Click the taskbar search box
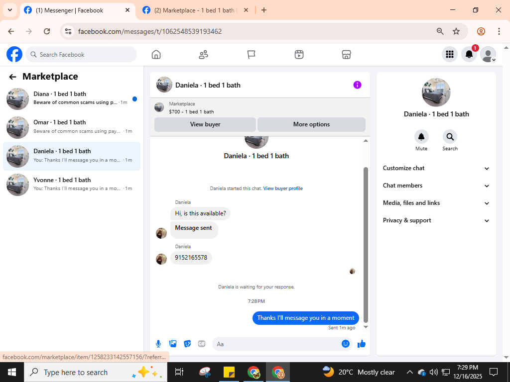 pos(96,372)
